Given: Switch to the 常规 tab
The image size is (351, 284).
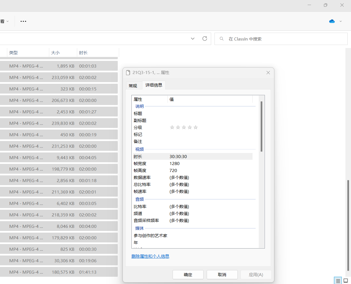Looking at the screenshot, I should click(133, 86).
